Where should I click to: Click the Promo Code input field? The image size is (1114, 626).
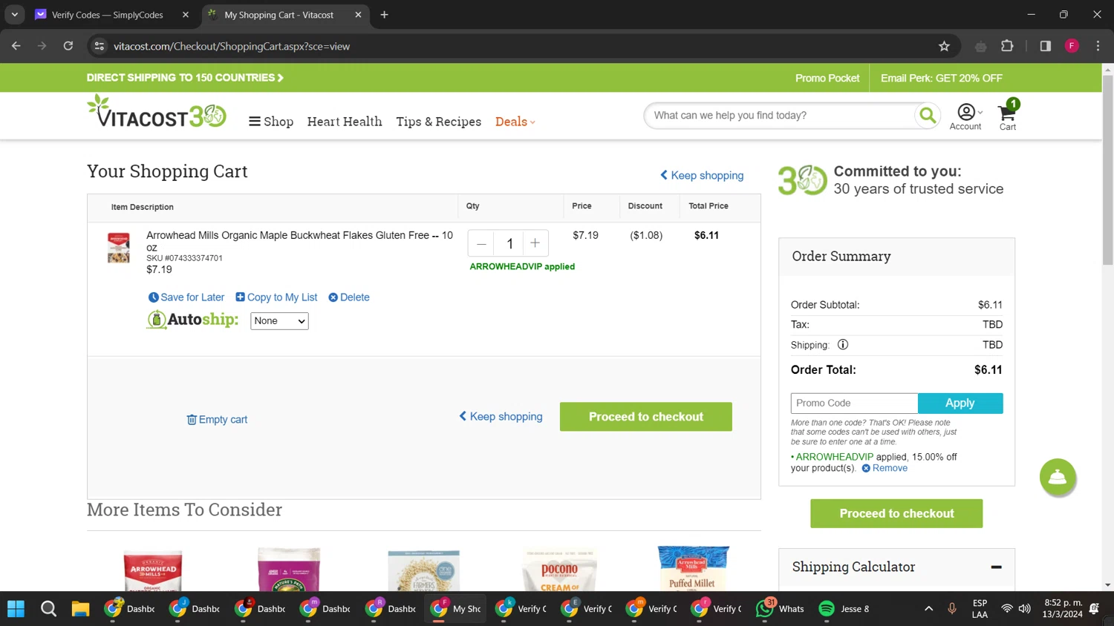tap(854, 403)
